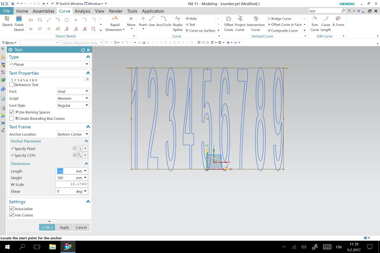Open the File menu
The height and width of the screenshot is (253, 380).
pos(7,11)
